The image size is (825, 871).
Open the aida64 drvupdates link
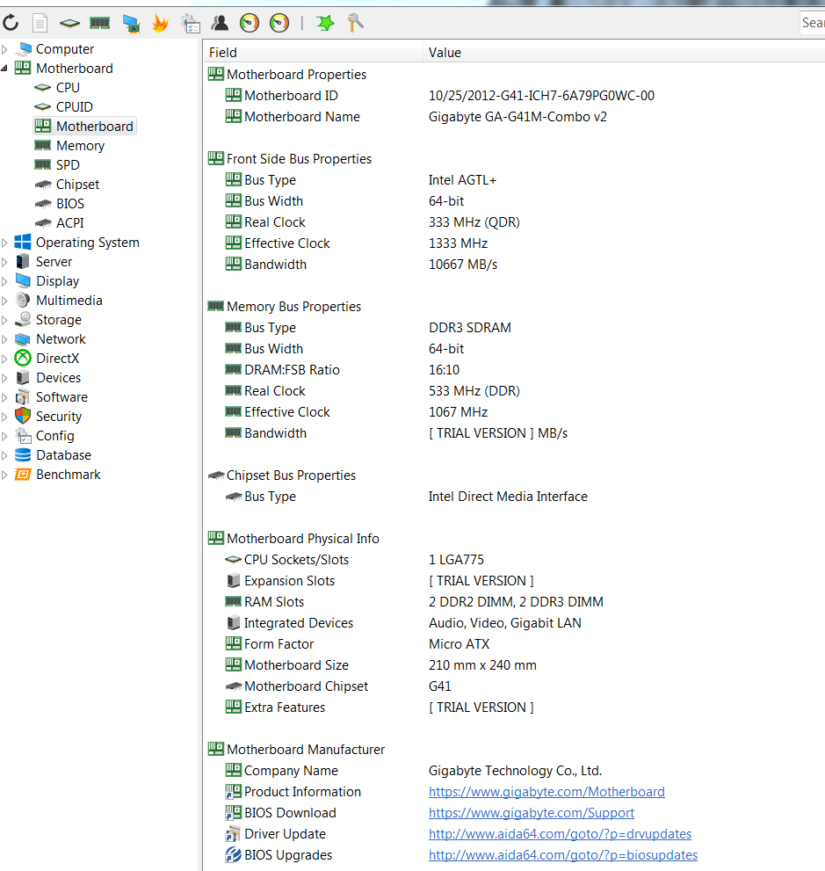(561, 834)
